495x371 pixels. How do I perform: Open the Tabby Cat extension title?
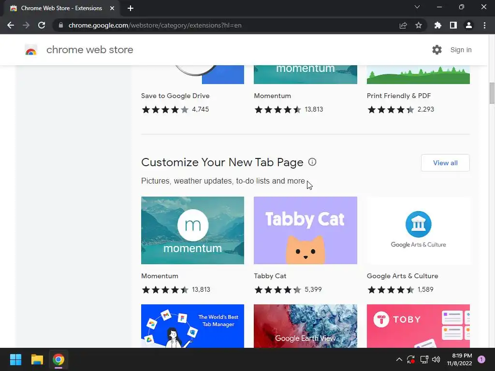point(270,276)
